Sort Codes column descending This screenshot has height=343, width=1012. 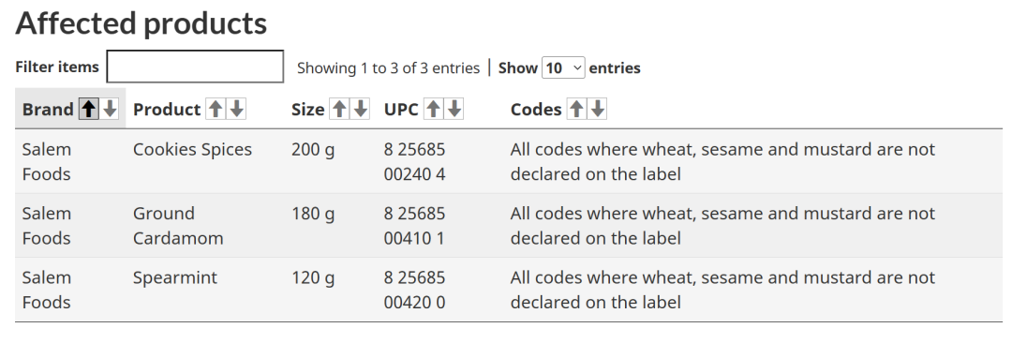[x=598, y=109]
